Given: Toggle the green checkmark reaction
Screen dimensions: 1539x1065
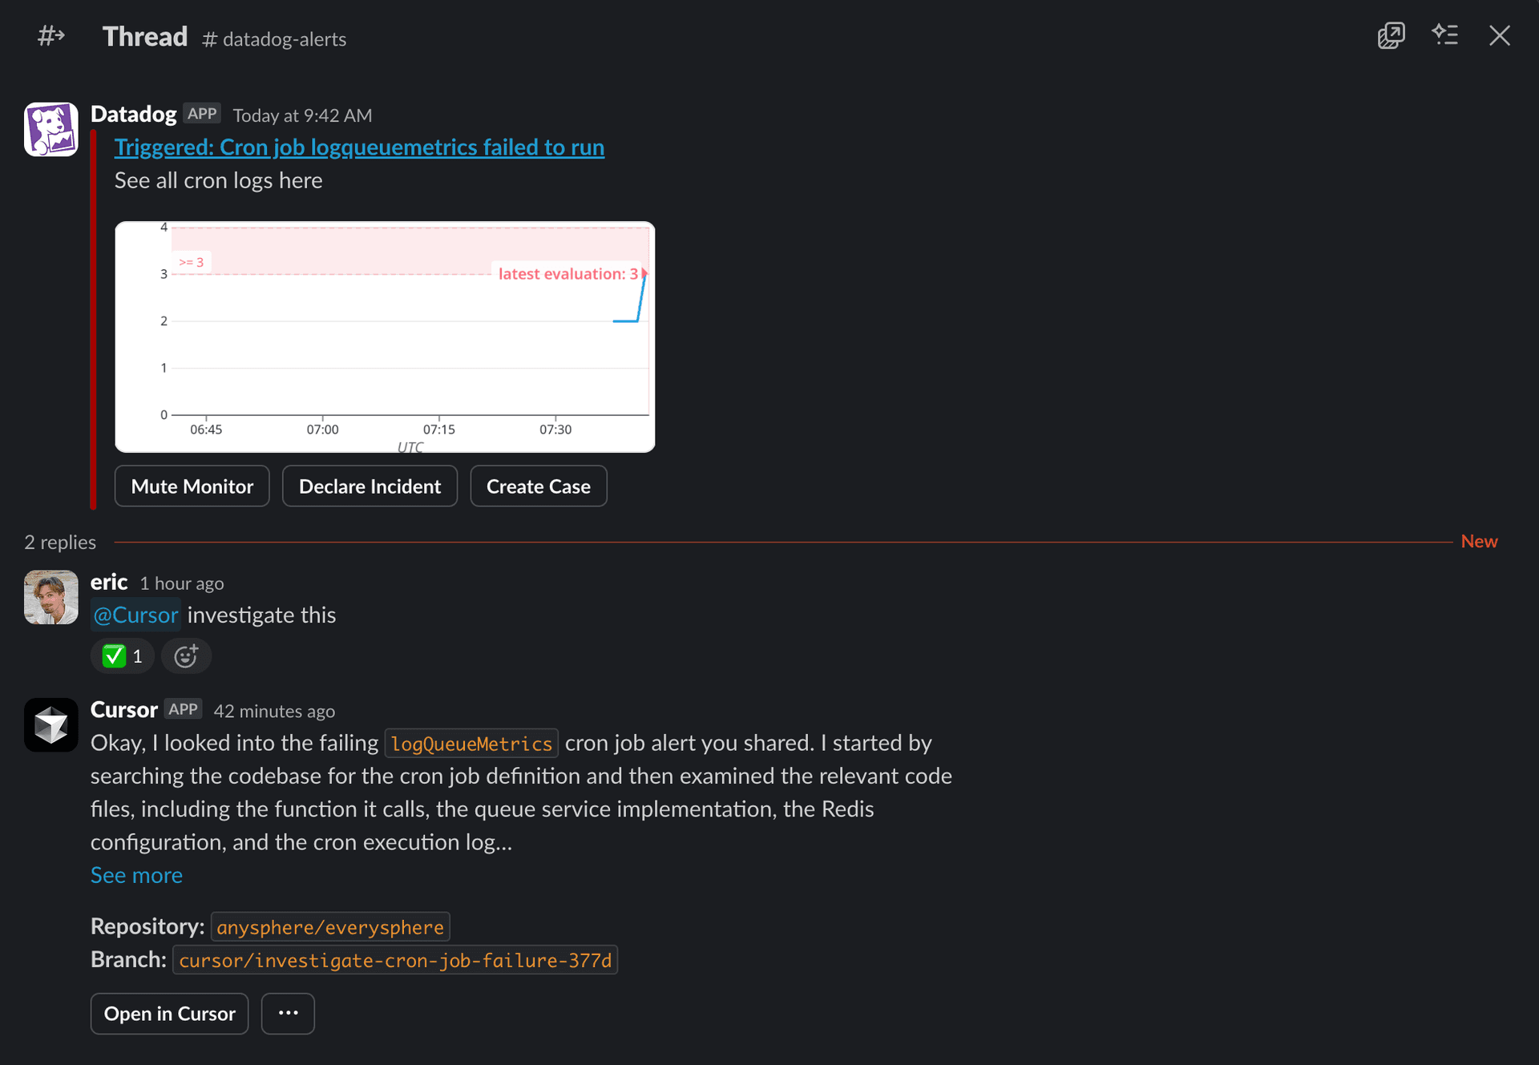Looking at the screenshot, I should [x=122, y=656].
